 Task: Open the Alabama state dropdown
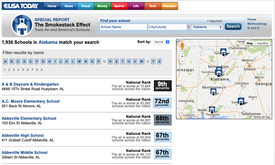point(207,27)
